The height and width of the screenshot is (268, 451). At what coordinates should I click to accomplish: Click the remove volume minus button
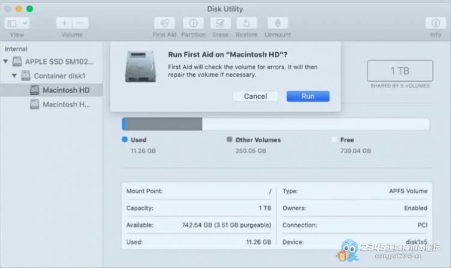pos(80,23)
